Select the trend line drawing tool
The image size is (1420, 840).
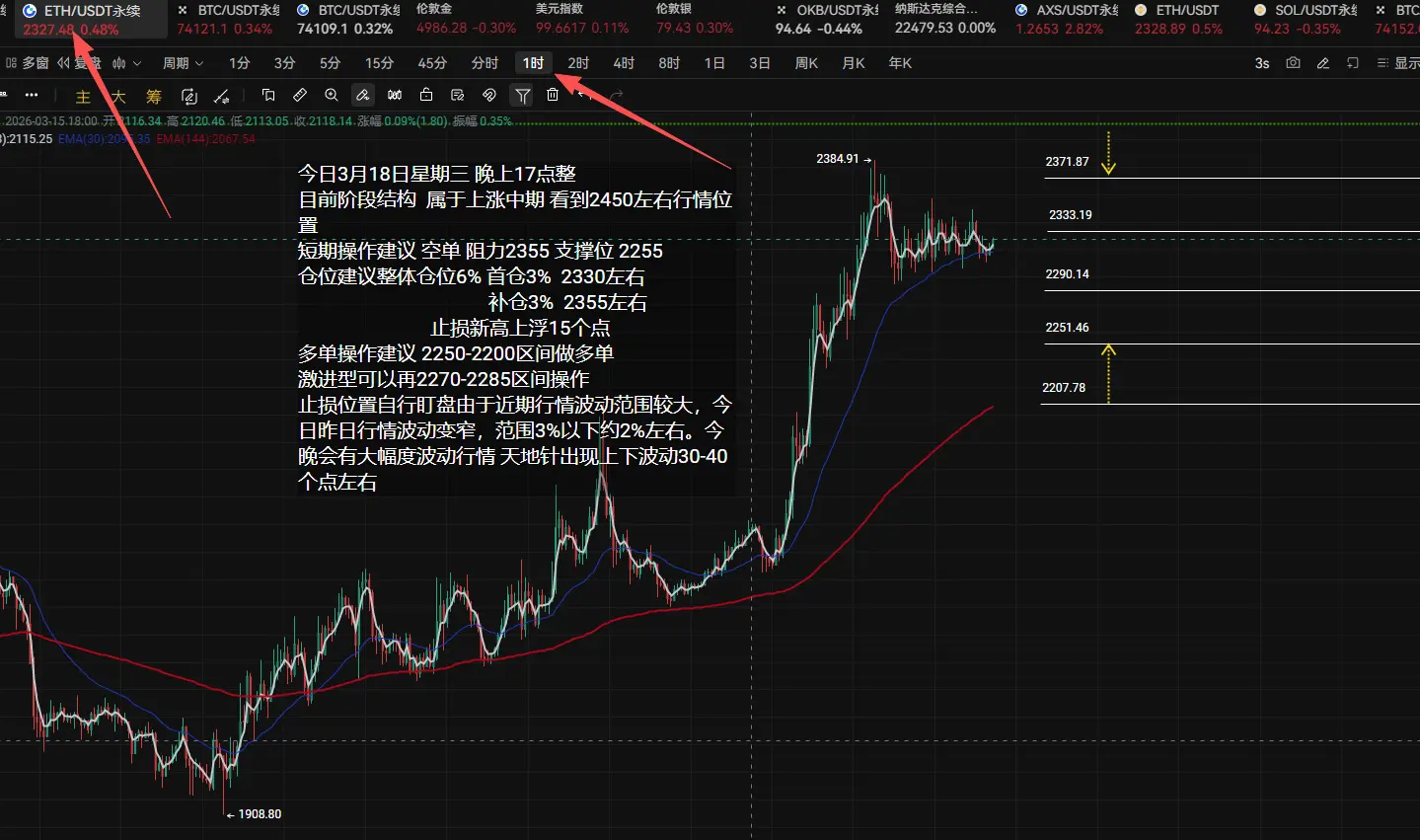click(222, 97)
